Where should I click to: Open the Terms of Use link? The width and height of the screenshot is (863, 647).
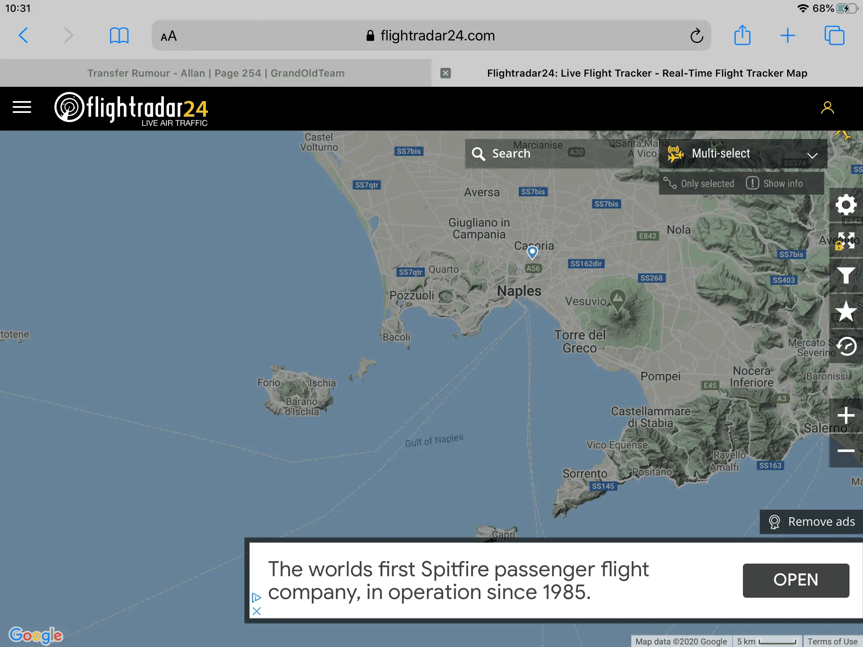832,641
